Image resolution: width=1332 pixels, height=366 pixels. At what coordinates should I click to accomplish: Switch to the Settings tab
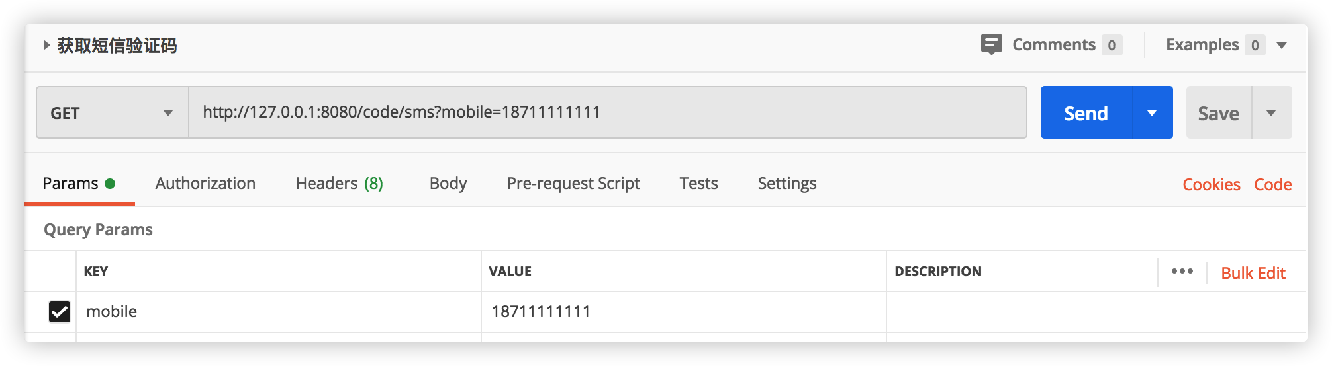tap(786, 184)
